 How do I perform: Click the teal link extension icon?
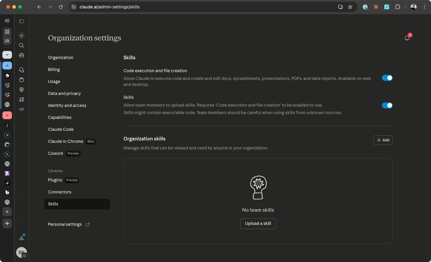click(x=387, y=7)
